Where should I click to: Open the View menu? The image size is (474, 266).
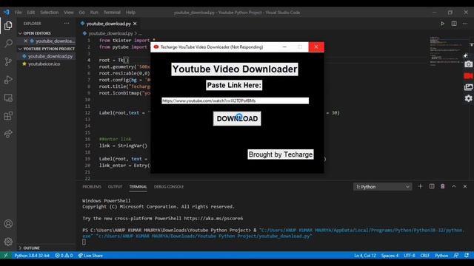point(69,13)
